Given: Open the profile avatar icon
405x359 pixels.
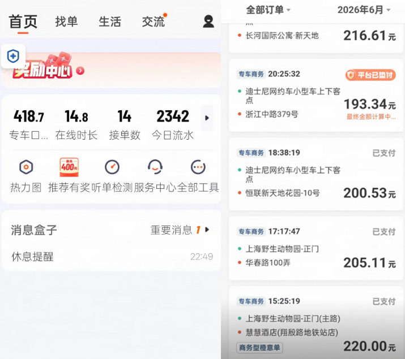Looking at the screenshot, I should tap(208, 21).
